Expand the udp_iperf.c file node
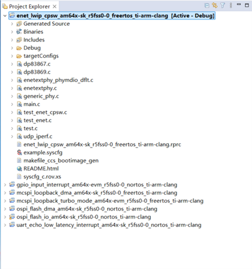The height and width of the screenshot is (269, 252). [x=12, y=136]
